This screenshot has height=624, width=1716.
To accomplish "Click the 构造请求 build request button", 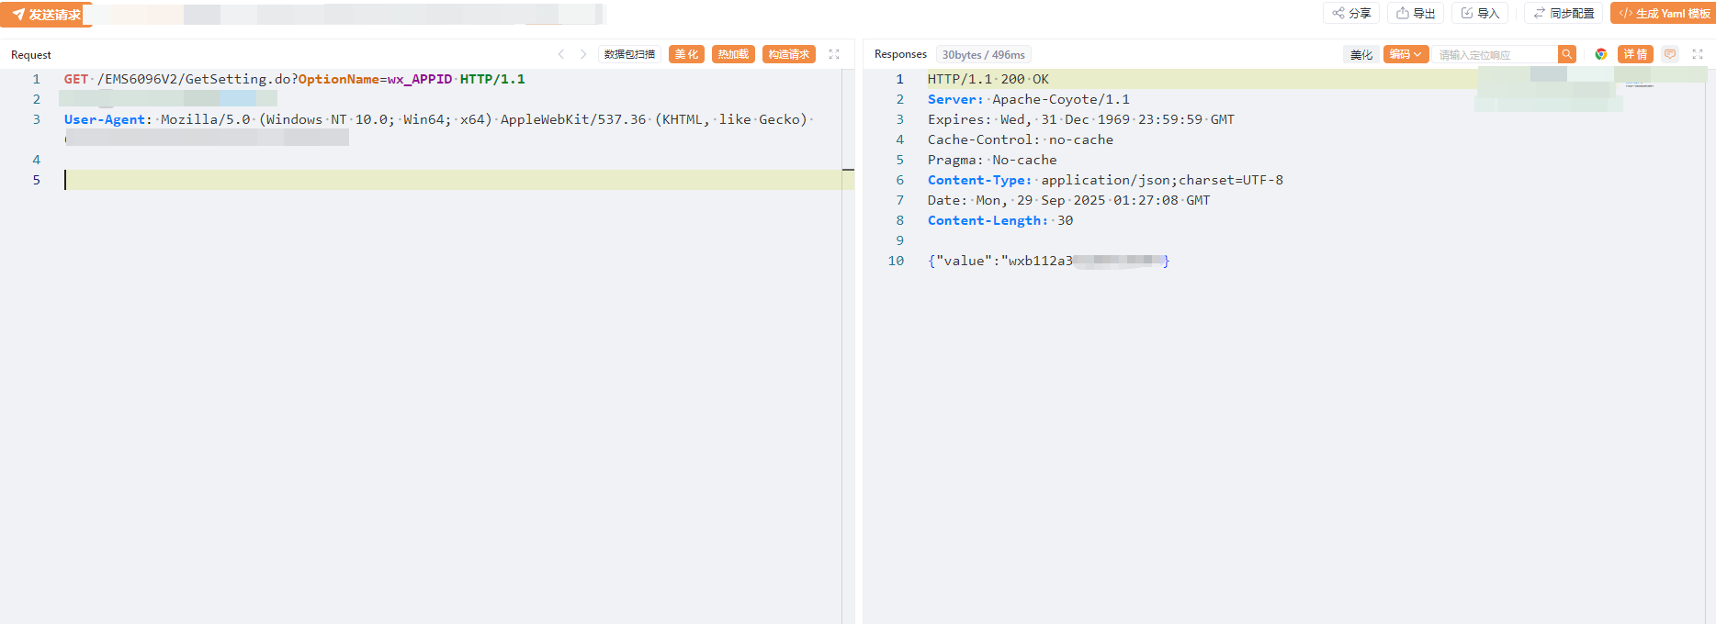I will (x=789, y=54).
